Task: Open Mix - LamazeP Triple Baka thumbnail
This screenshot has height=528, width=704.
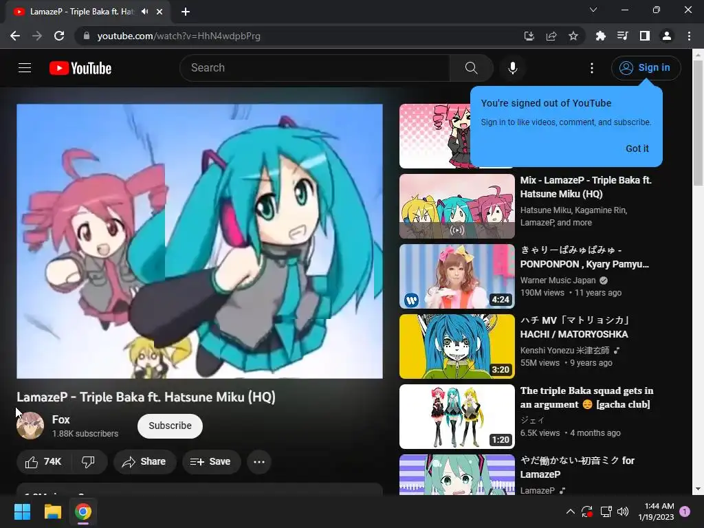Action: (x=457, y=206)
